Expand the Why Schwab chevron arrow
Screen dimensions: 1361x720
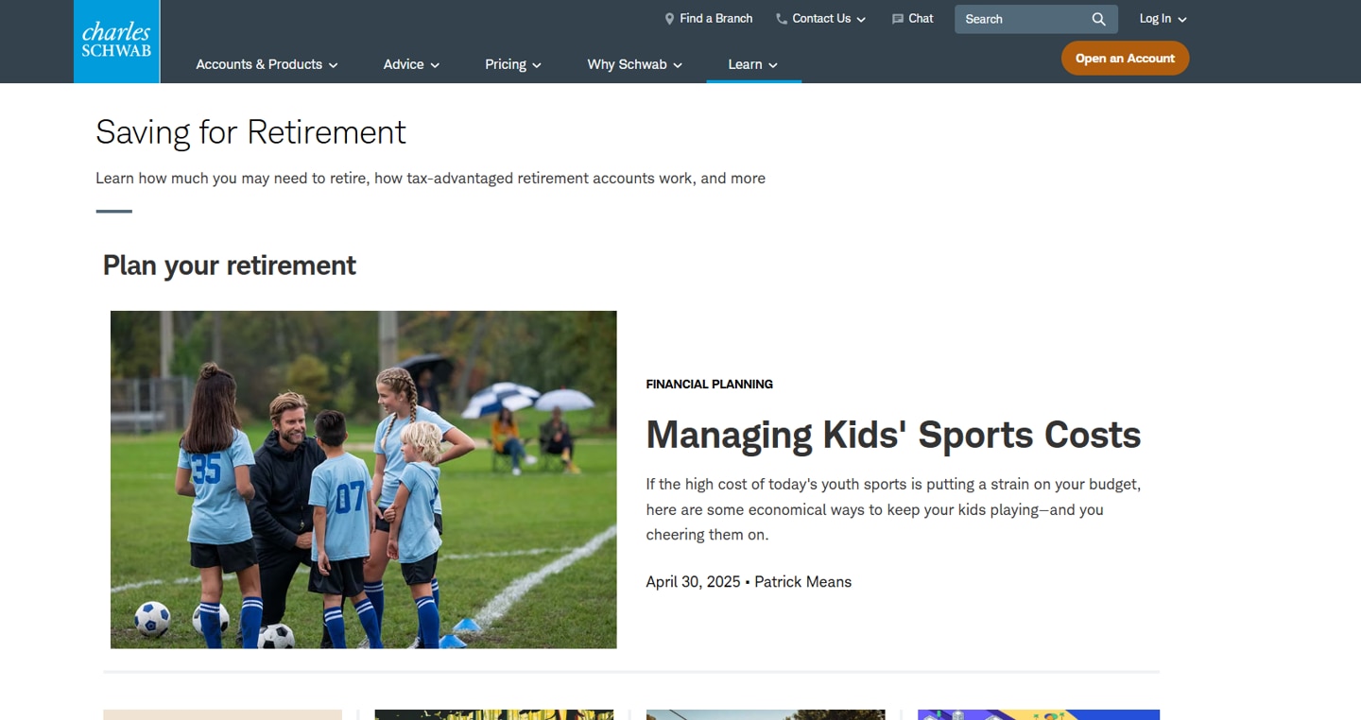678,65
